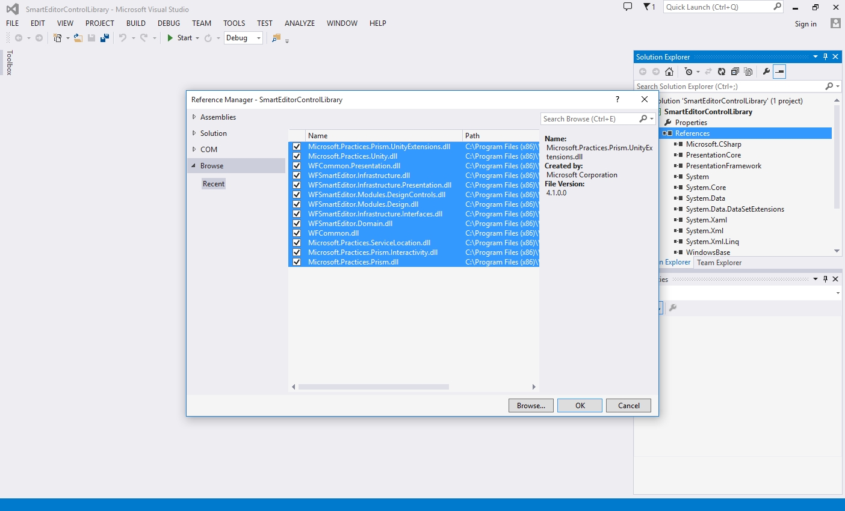Click the feedback speech bubble icon
845x511 pixels.
pyautogui.click(x=628, y=7)
